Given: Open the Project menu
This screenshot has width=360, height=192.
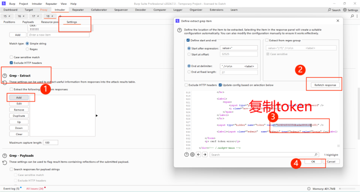Looking at the screenshot, I should pos(23,3).
